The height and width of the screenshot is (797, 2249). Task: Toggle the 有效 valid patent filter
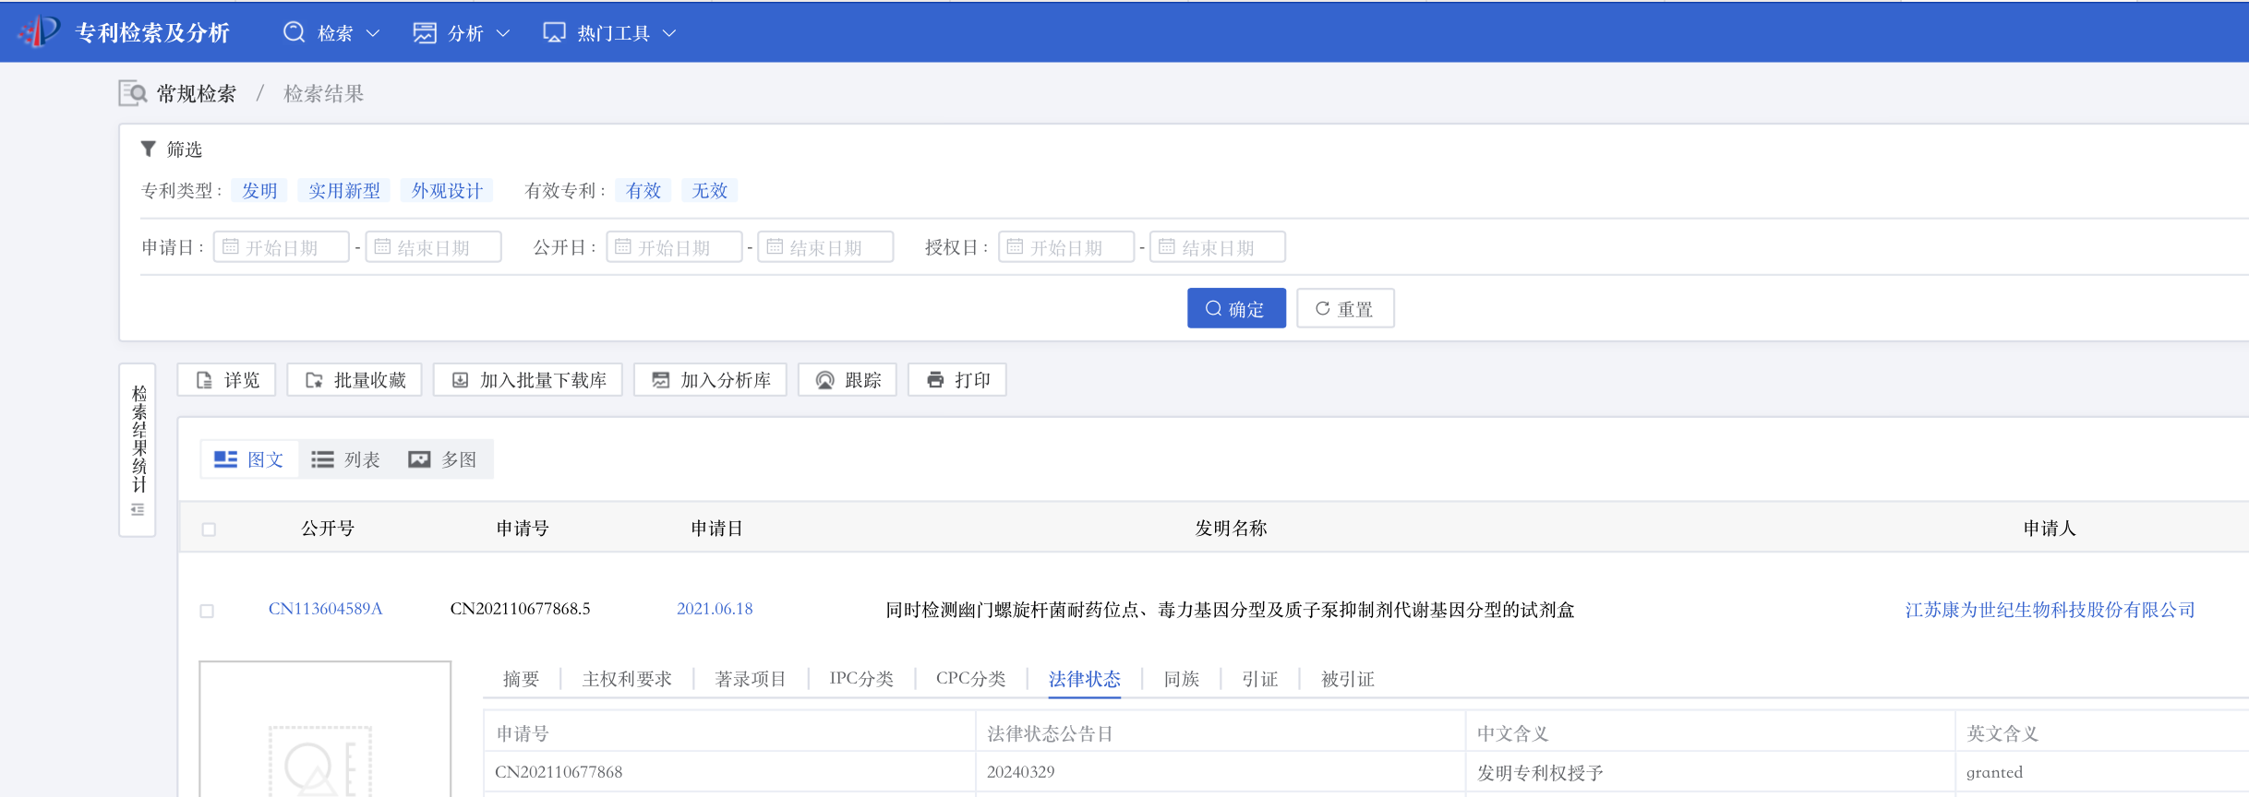[643, 191]
